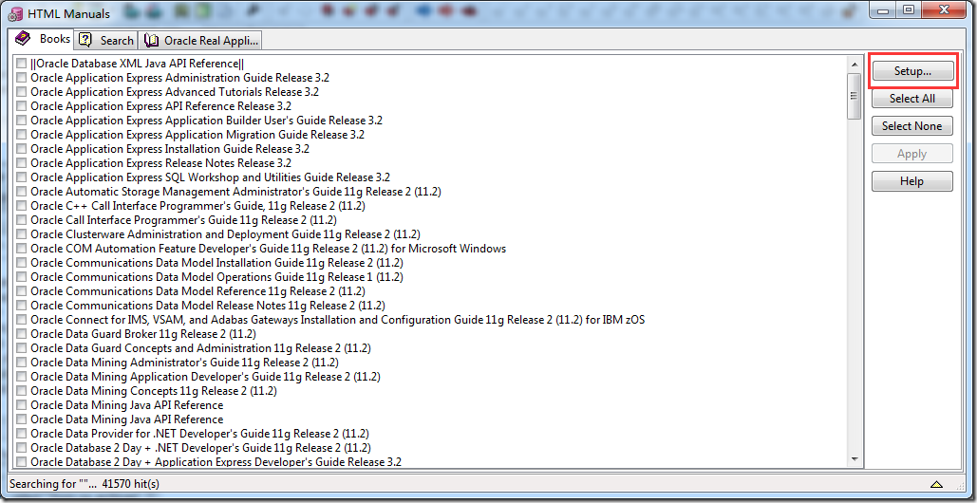Click the HTML Manuals title bar app icon
Viewport: 977px width, 503px height.
15,13
